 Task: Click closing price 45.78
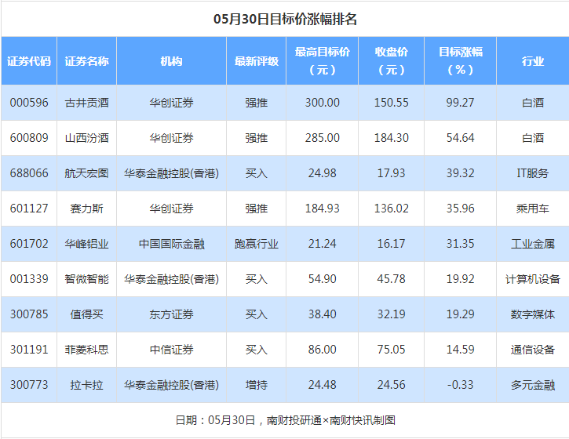tap(391, 279)
